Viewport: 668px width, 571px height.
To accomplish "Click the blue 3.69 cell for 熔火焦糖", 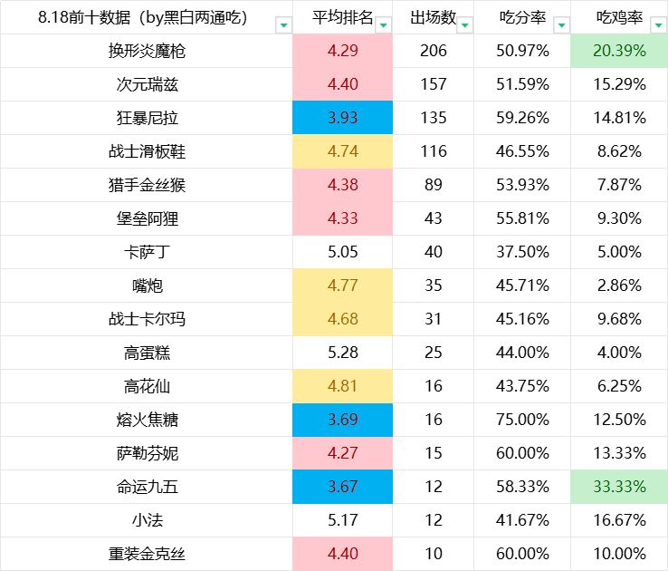I will (x=342, y=420).
